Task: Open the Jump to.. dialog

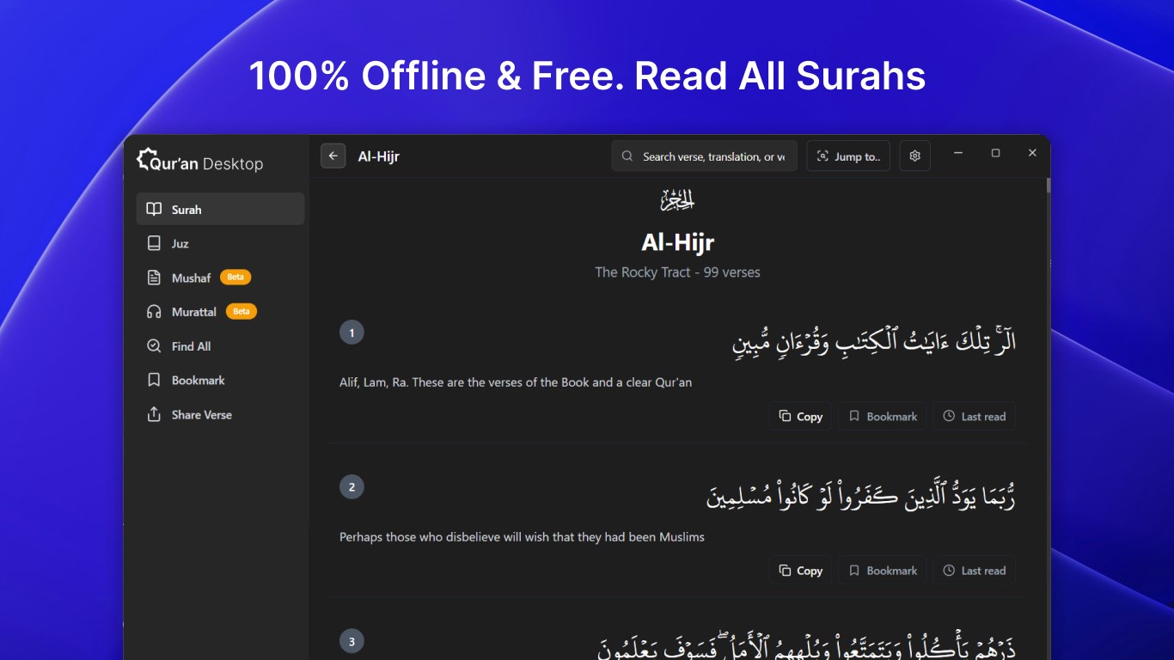Action: tap(848, 156)
